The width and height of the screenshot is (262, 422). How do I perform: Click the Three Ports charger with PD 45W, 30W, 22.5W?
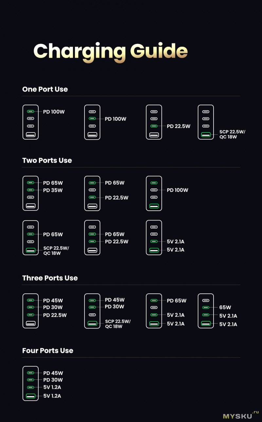tap(30, 311)
